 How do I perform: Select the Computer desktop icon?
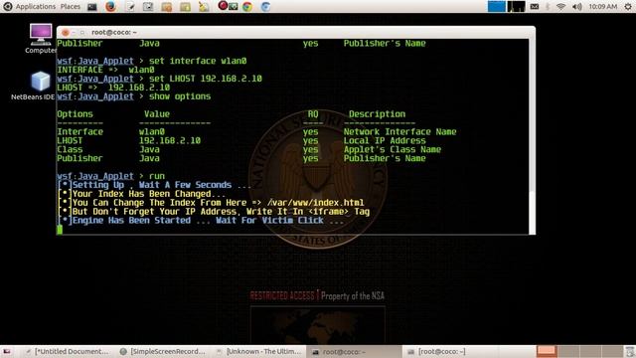point(41,39)
